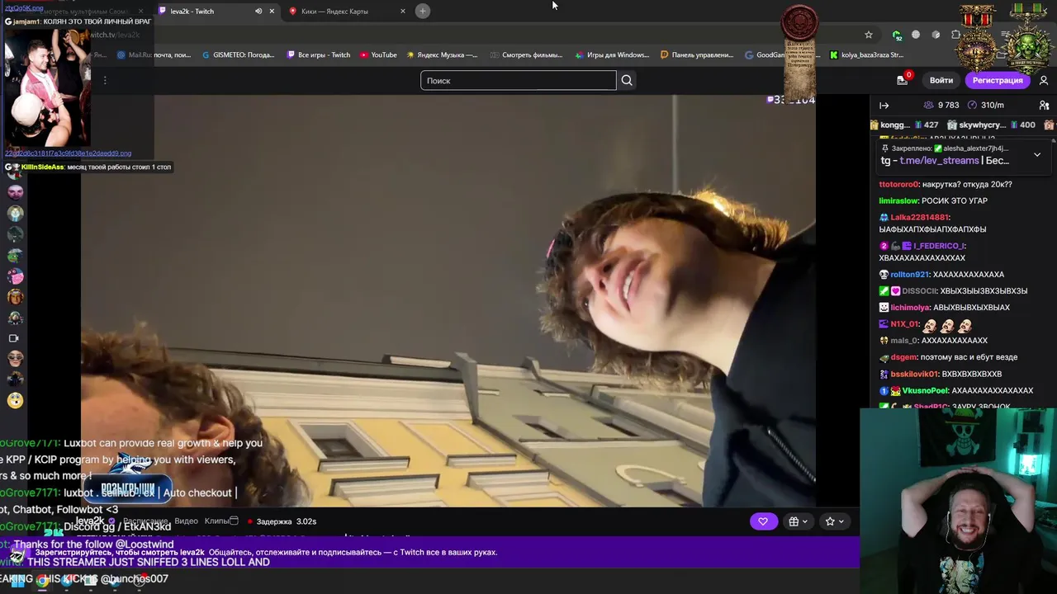The width and height of the screenshot is (1057, 594).
Task: Click the 310/m chat rate indicator
Action: coord(985,106)
